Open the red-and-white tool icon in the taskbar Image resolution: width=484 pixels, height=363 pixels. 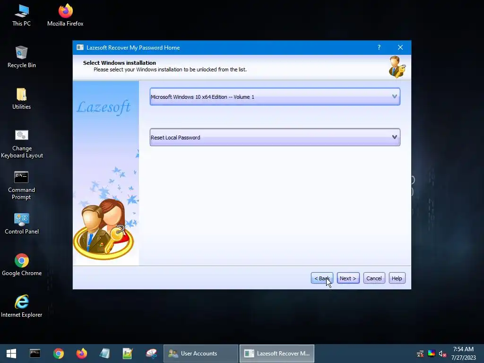(151, 354)
